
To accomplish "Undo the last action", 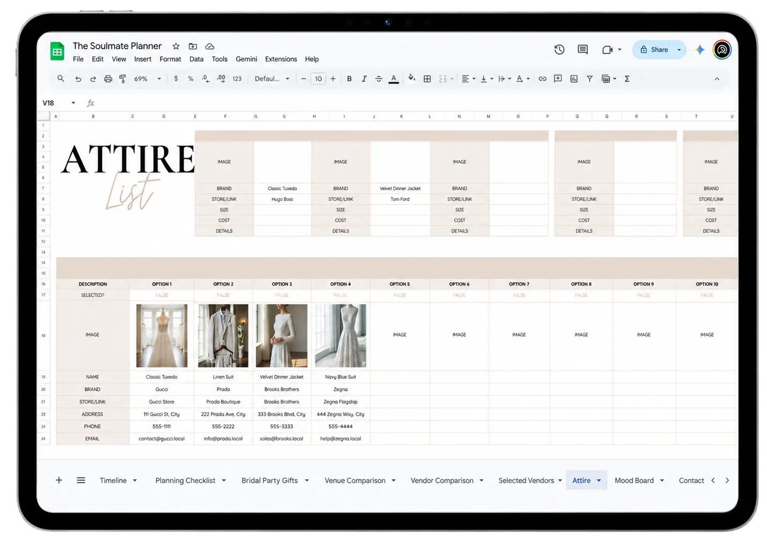I will pos(78,79).
